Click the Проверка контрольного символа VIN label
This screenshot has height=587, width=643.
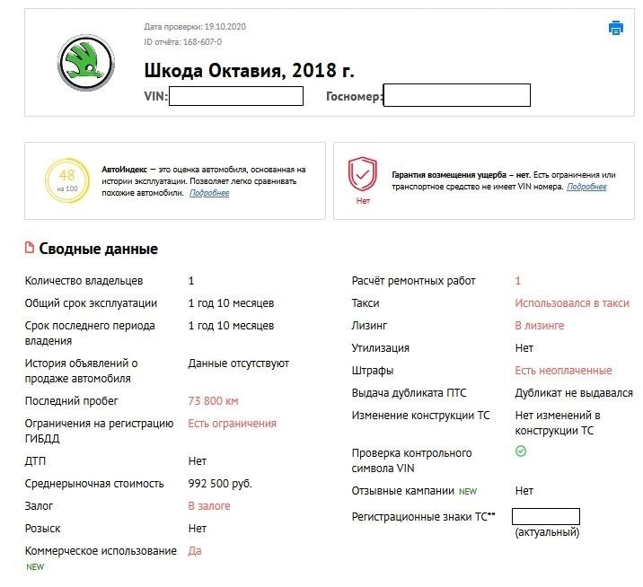[411, 460]
